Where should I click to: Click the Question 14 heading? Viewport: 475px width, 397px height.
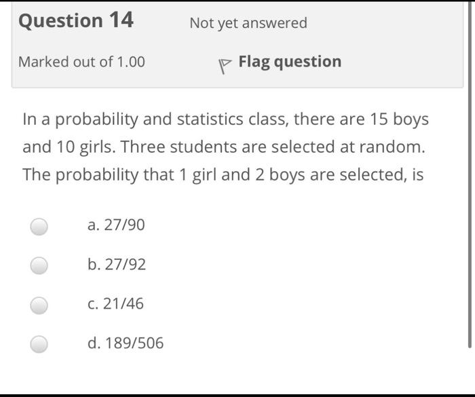(76, 20)
